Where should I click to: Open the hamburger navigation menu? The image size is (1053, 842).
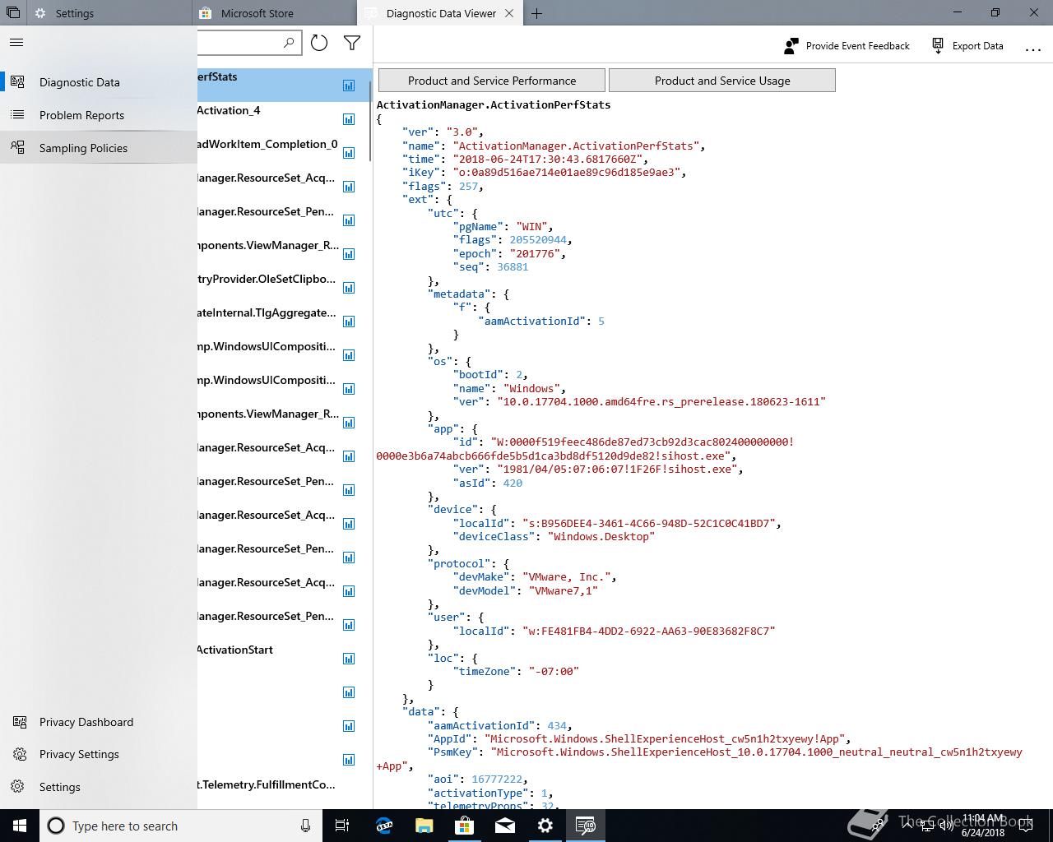click(16, 43)
